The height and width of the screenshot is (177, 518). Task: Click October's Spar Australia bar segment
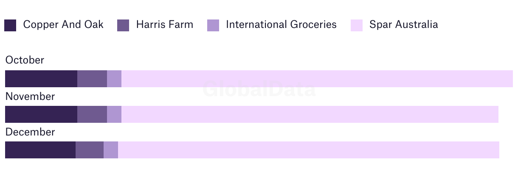(x=317, y=79)
